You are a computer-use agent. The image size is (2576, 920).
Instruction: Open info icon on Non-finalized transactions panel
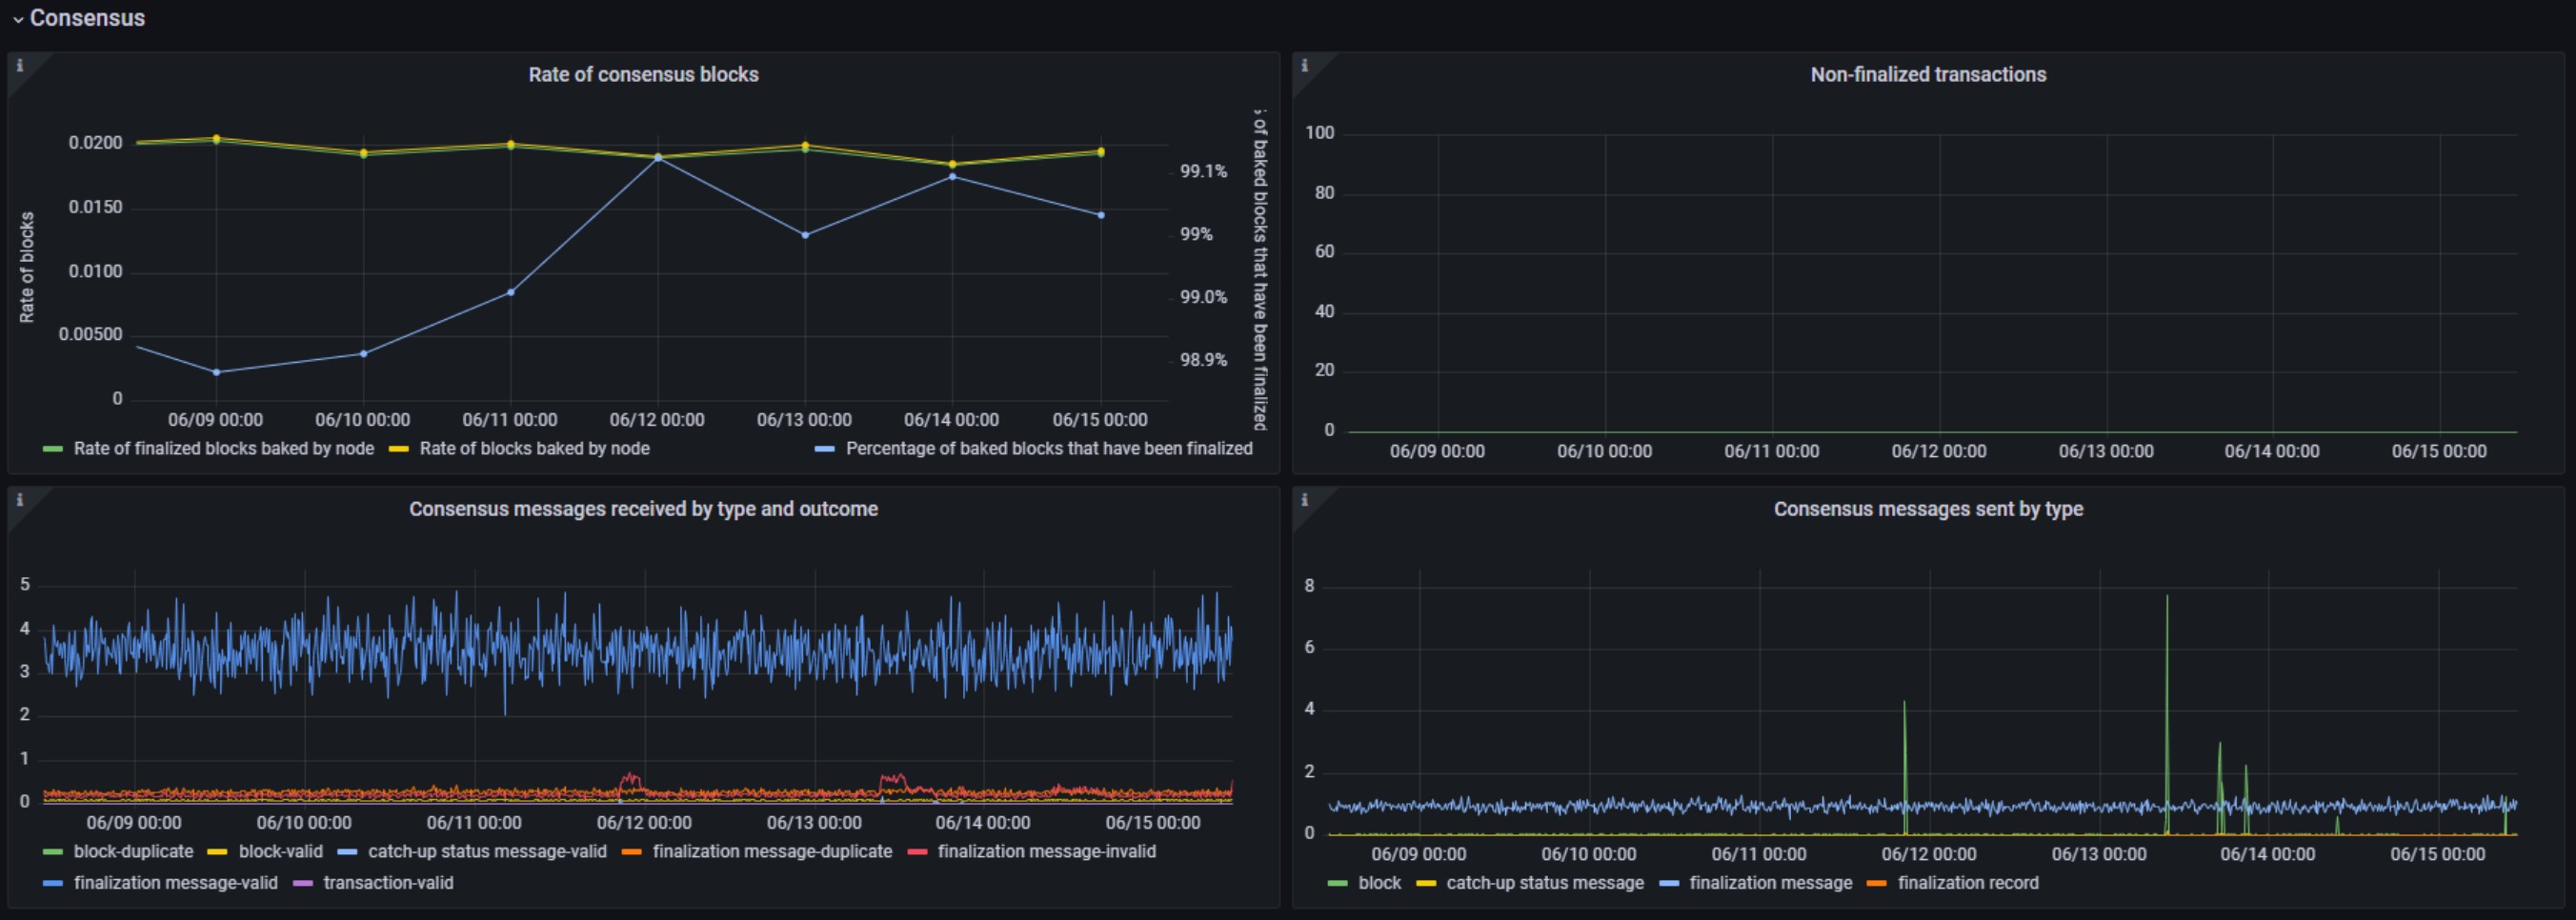[x=1304, y=65]
